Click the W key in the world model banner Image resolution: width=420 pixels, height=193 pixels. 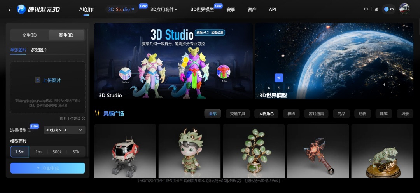click(x=279, y=78)
